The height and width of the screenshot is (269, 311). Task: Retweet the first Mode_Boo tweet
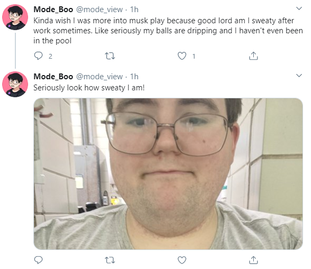110,56
